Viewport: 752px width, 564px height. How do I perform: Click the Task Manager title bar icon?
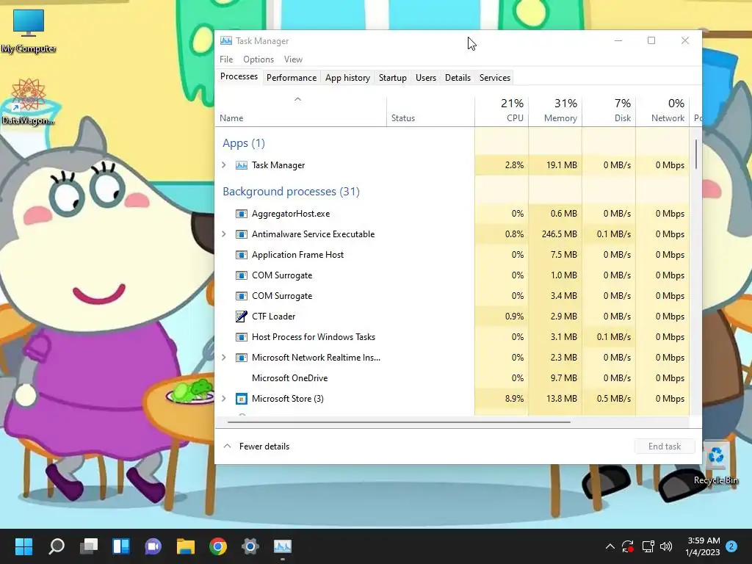click(226, 41)
